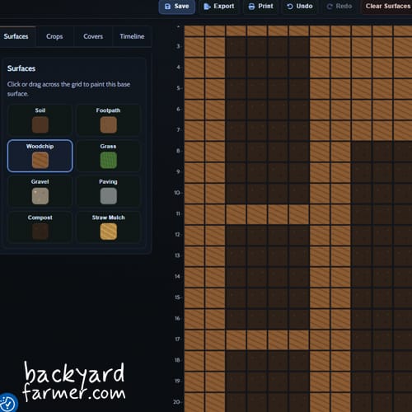
Task: Pick the Compost surface tile
Action: 40,227
